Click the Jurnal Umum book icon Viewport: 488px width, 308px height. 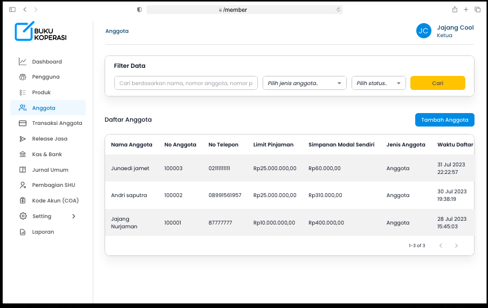[23, 170]
